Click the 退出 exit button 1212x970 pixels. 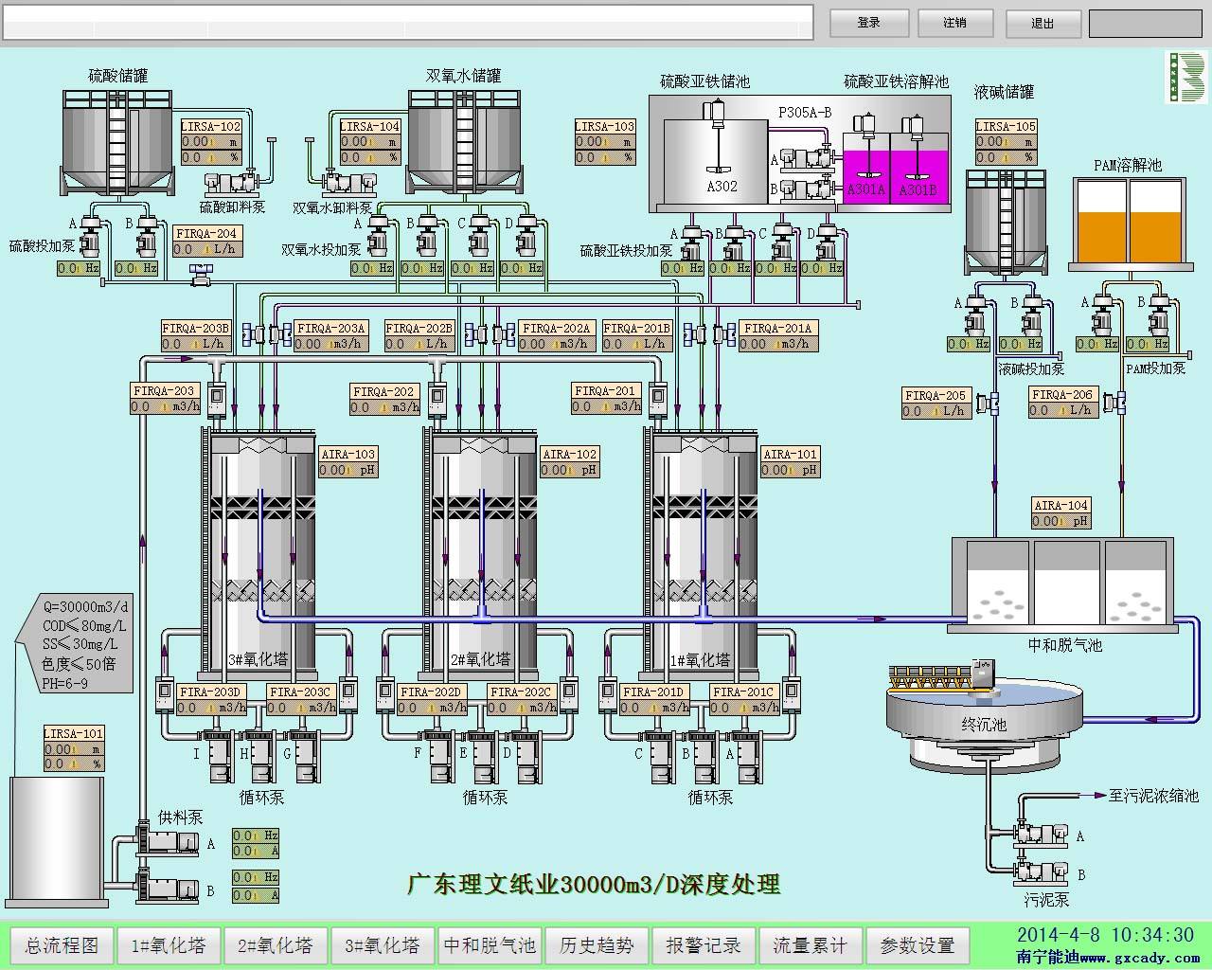tap(1043, 23)
